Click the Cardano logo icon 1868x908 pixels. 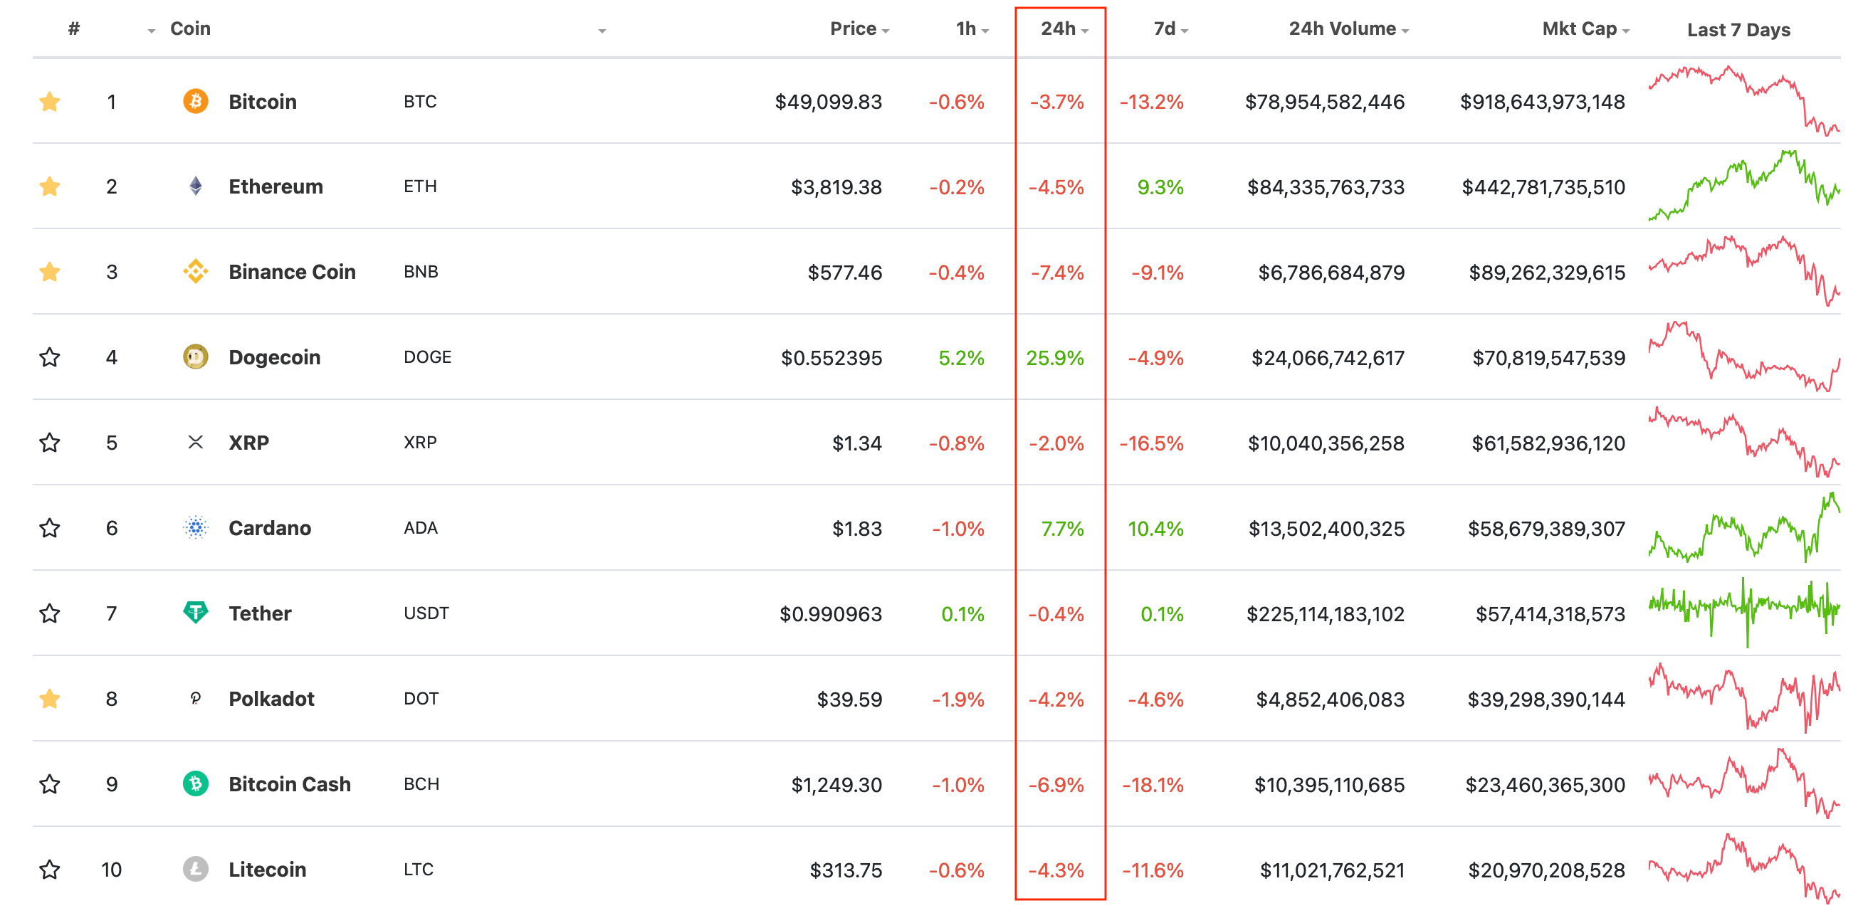(x=195, y=527)
